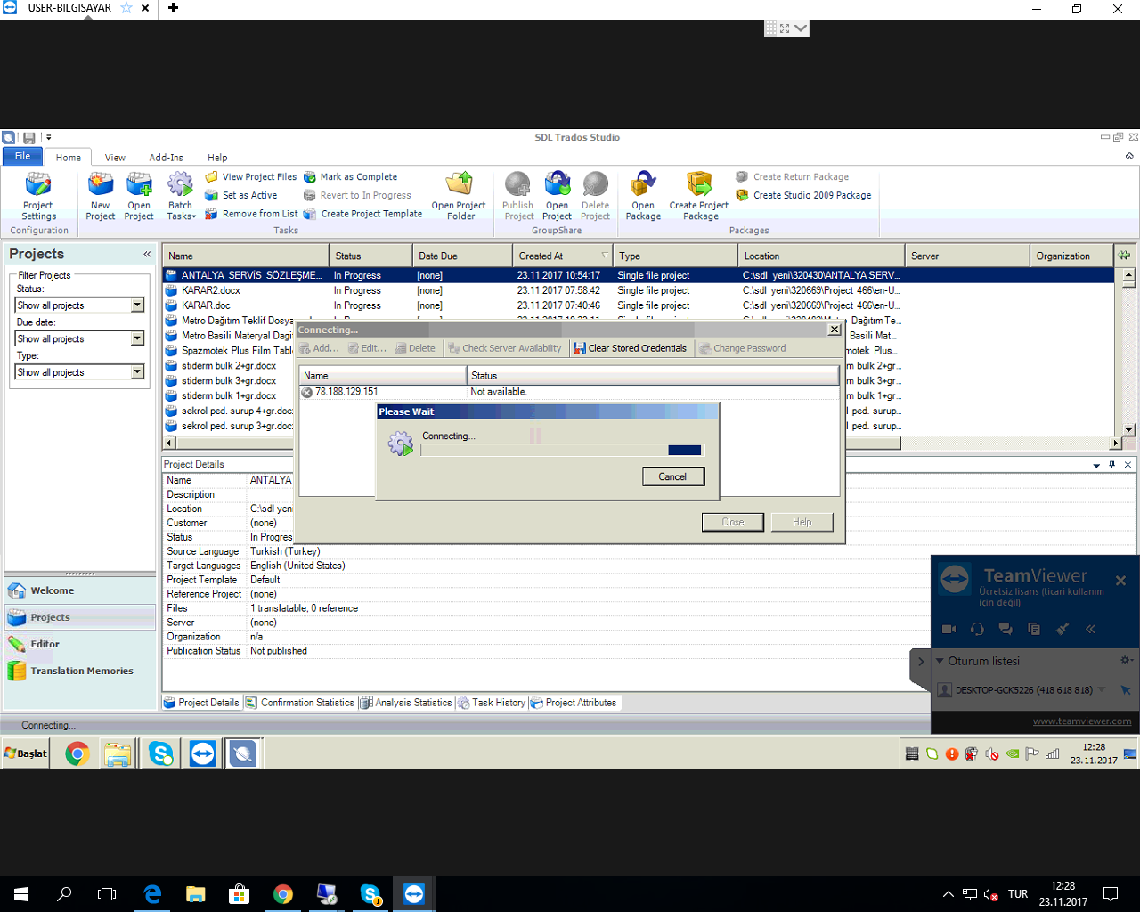Open the Project Details panel options arrow
Screen dimensions: 1140x912
point(1096,465)
